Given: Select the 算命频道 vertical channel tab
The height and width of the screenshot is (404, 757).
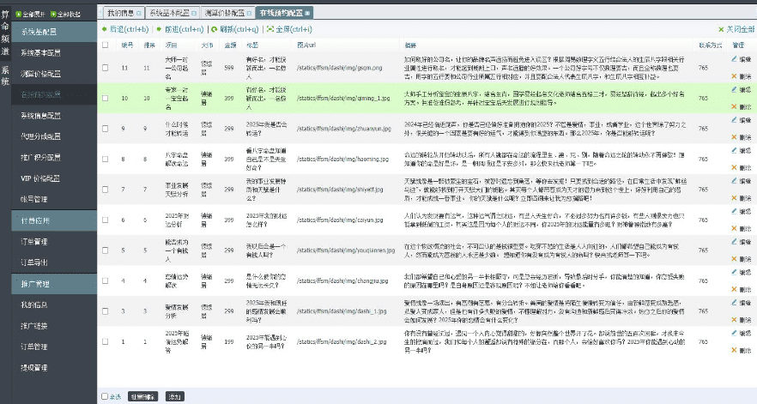Looking at the screenshot, I should pyautogui.click(x=5, y=33).
